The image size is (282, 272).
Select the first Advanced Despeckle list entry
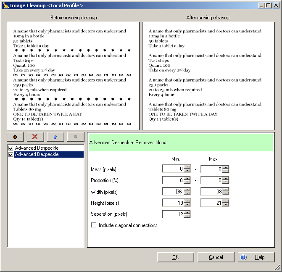[37, 148]
